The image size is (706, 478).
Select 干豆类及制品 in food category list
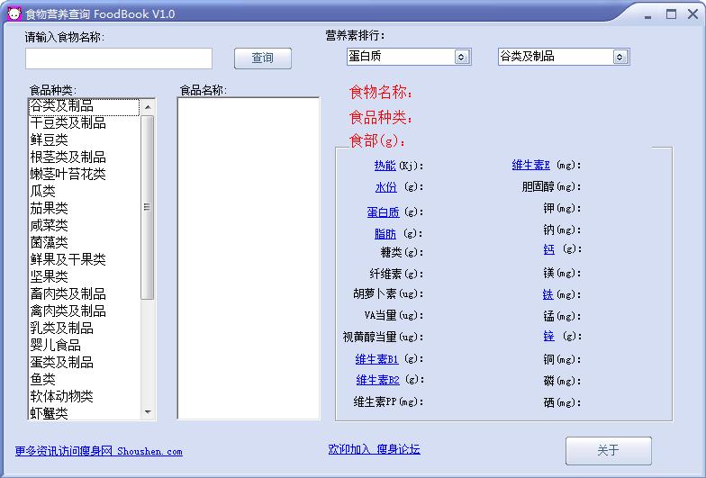pos(85,122)
